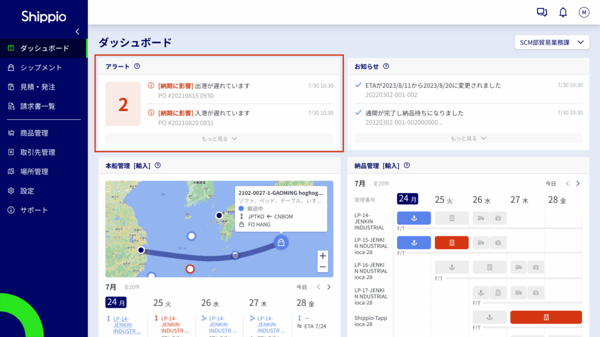The height and width of the screenshot is (337, 600).
Task: Open the SCM部貿易業務課 dropdown
Action: 551,42
